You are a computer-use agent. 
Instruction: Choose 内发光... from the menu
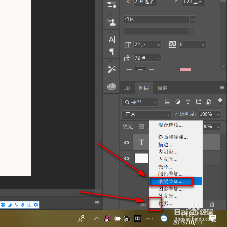(176, 159)
